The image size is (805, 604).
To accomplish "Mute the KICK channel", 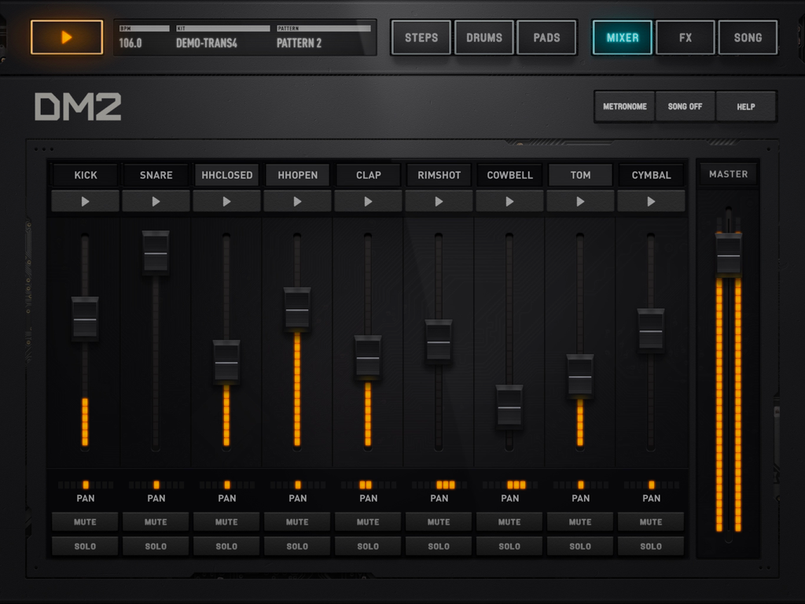I will pos(85,521).
